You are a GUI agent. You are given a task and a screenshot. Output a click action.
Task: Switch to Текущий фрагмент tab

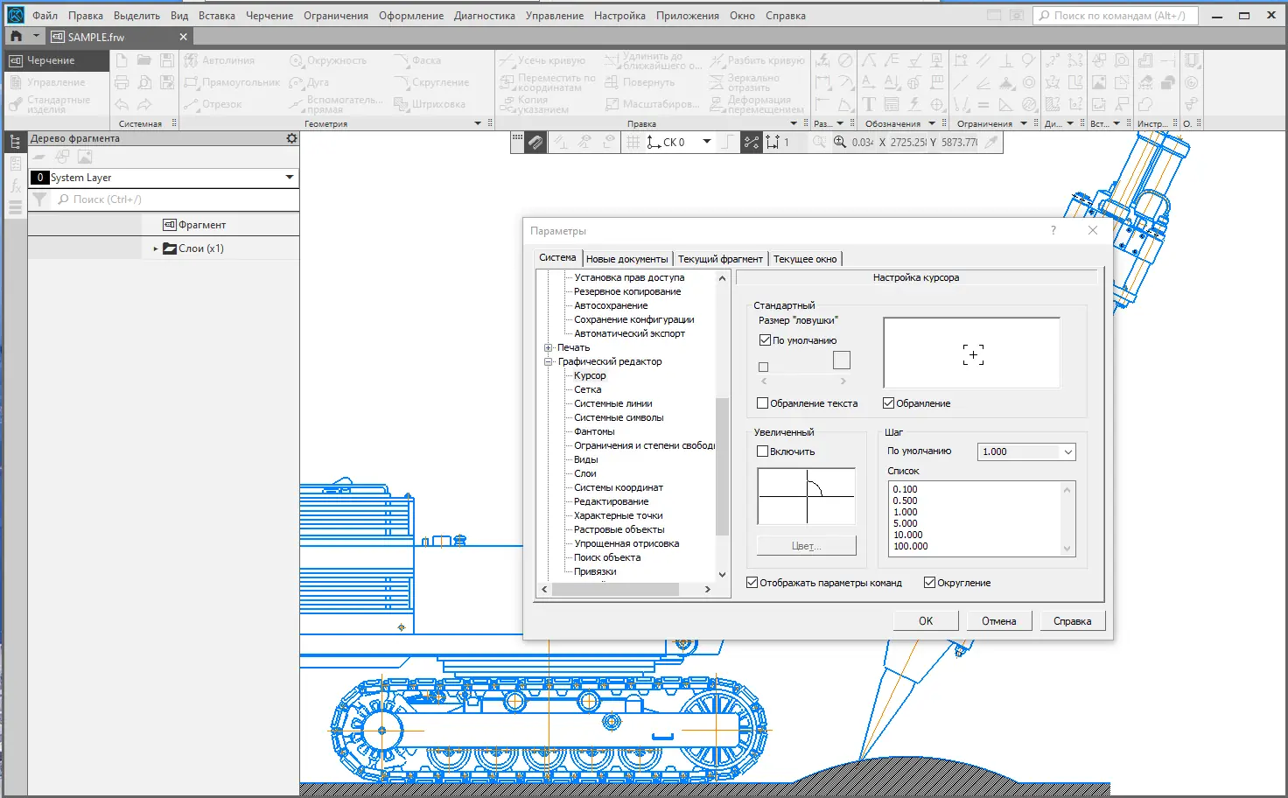[x=720, y=259]
